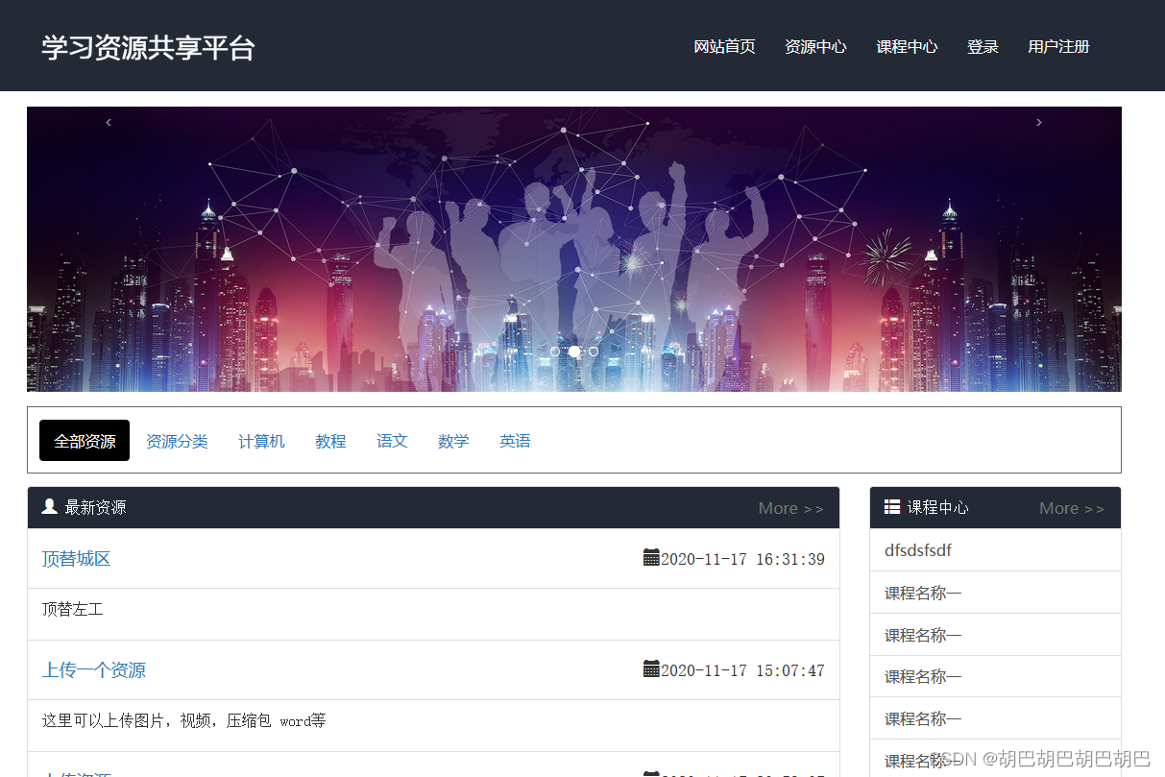Select the third carousel indicator dot
1165x777 pixels.
point(594,352)
